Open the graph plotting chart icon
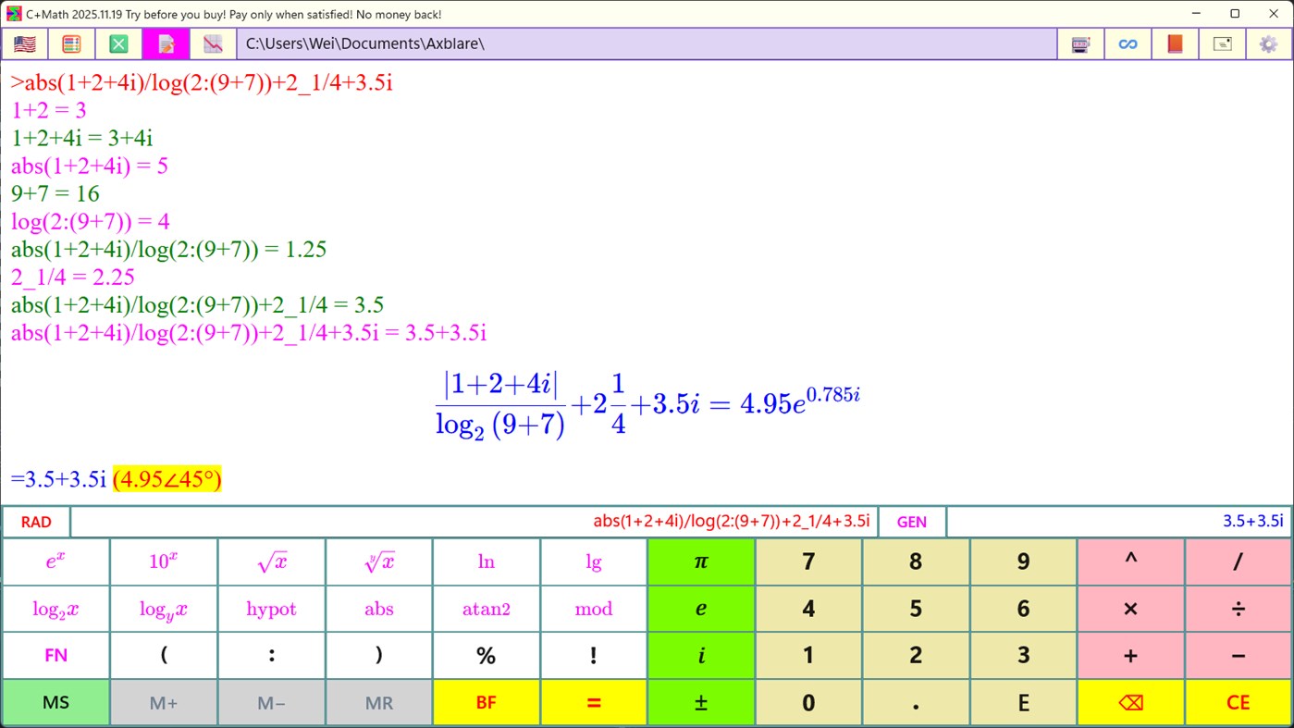Screen dimensions: 1294x728 214,43
